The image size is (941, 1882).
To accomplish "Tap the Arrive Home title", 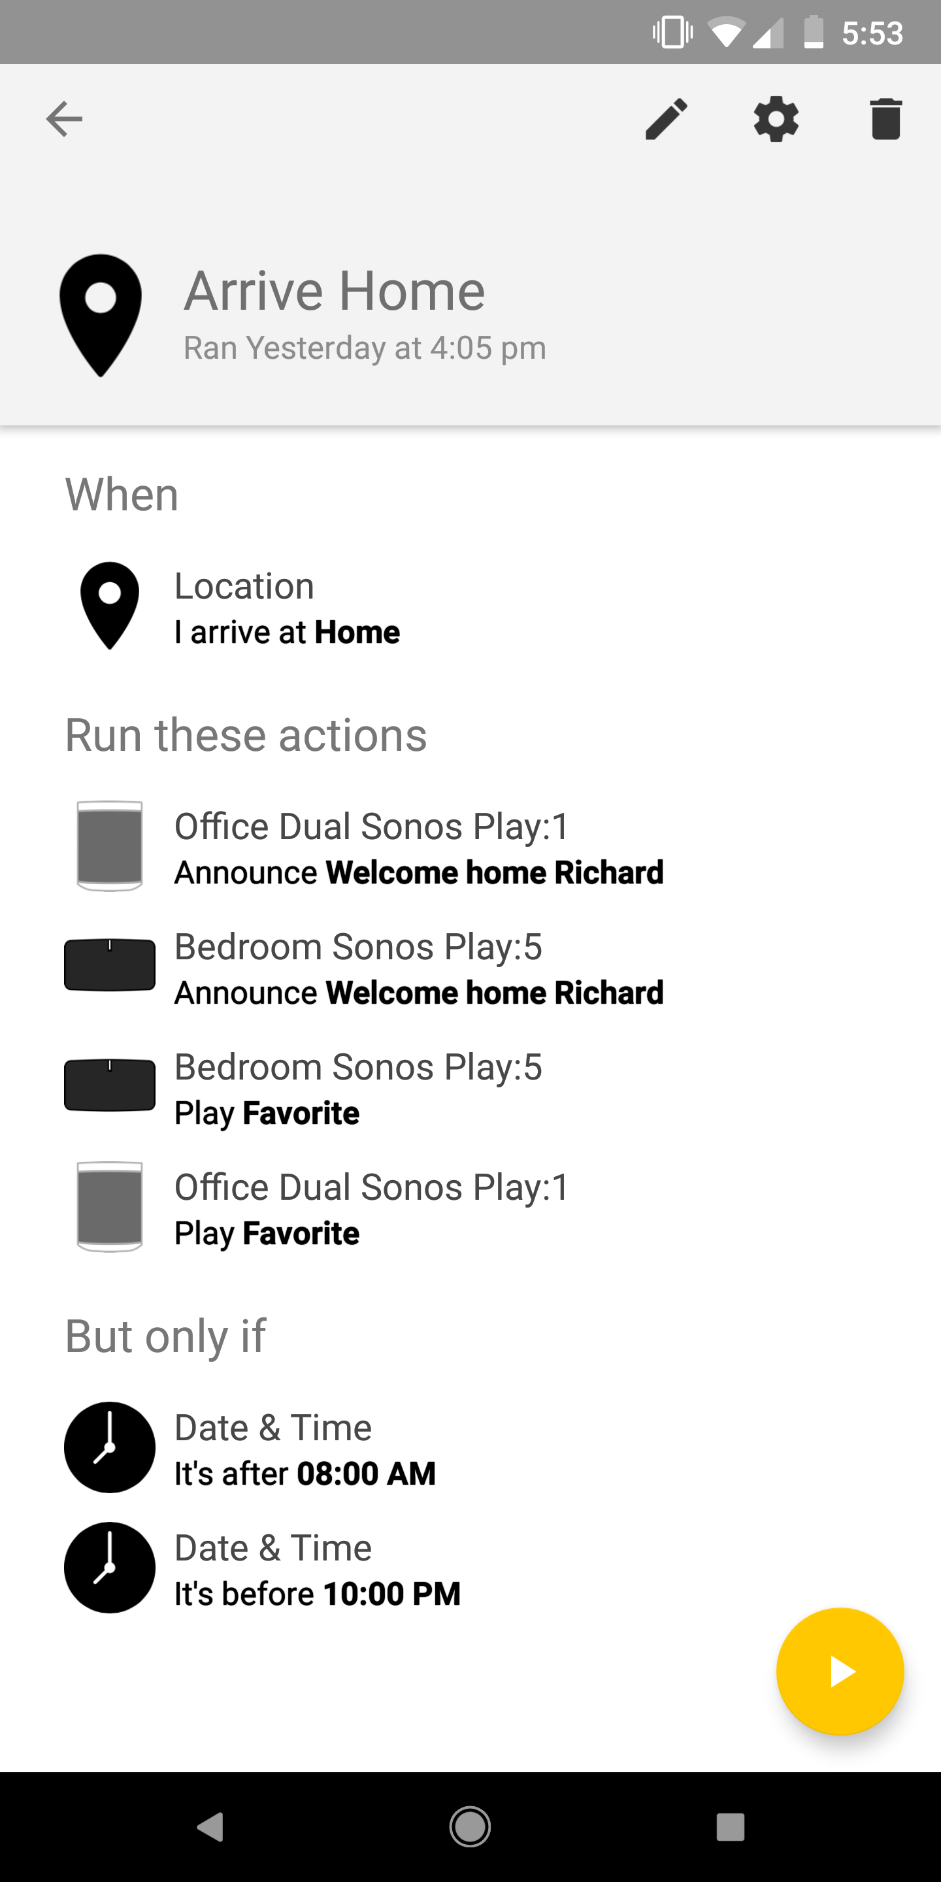I will (335, 291).
